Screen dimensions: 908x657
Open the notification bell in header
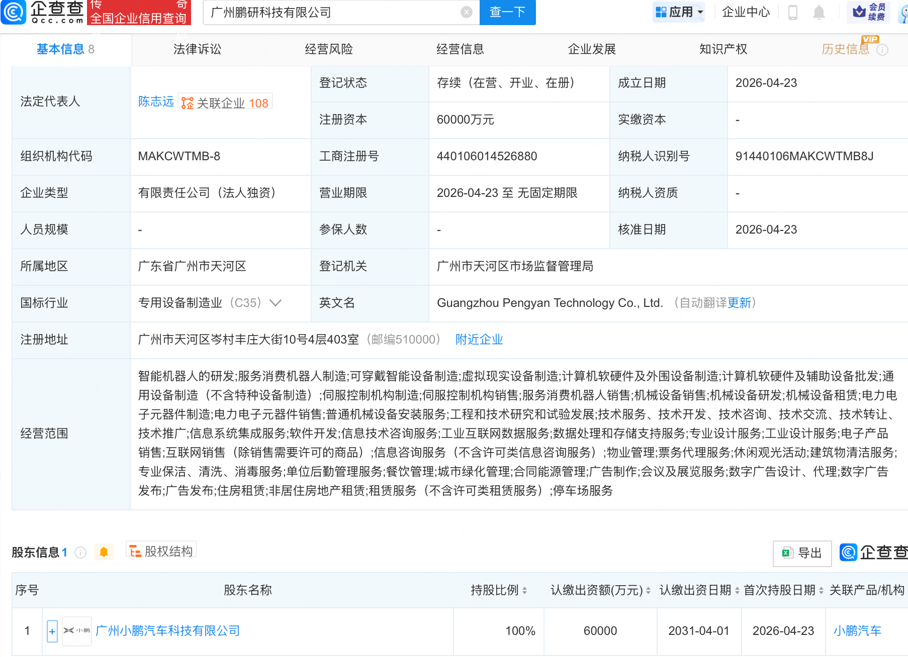(819, 12)
